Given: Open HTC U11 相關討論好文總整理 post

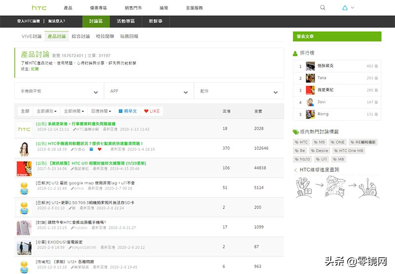Looking at the screenshot, I should tap(91, 164).
